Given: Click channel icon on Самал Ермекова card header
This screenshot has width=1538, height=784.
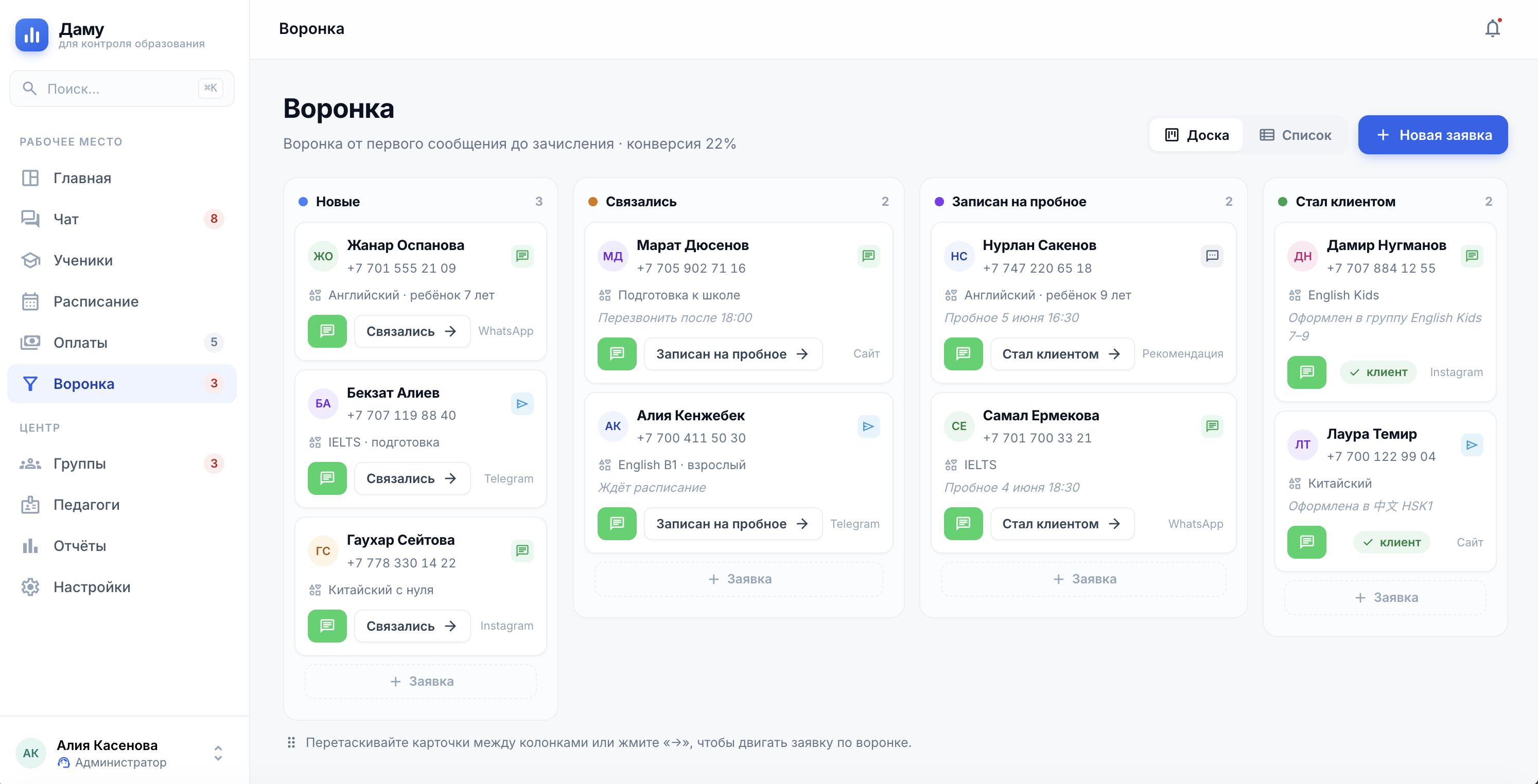Looking at the screenshot, I should coord(1212,426).
